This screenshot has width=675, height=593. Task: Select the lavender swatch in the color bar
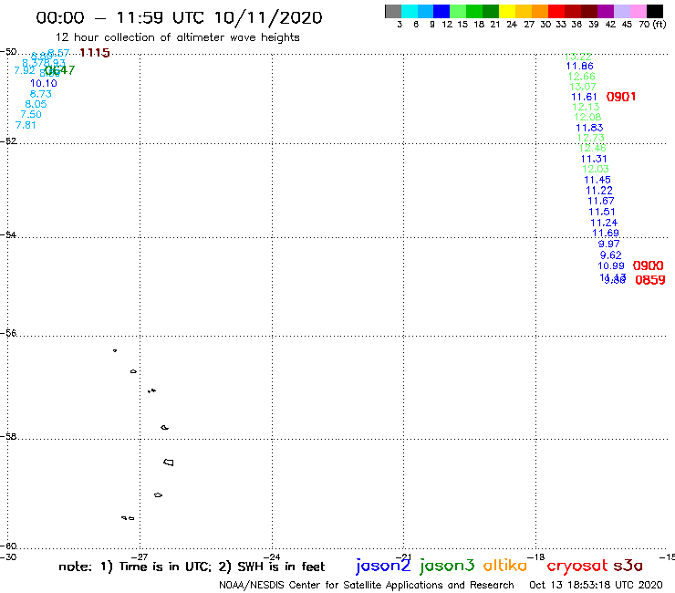tap(622, 11)
